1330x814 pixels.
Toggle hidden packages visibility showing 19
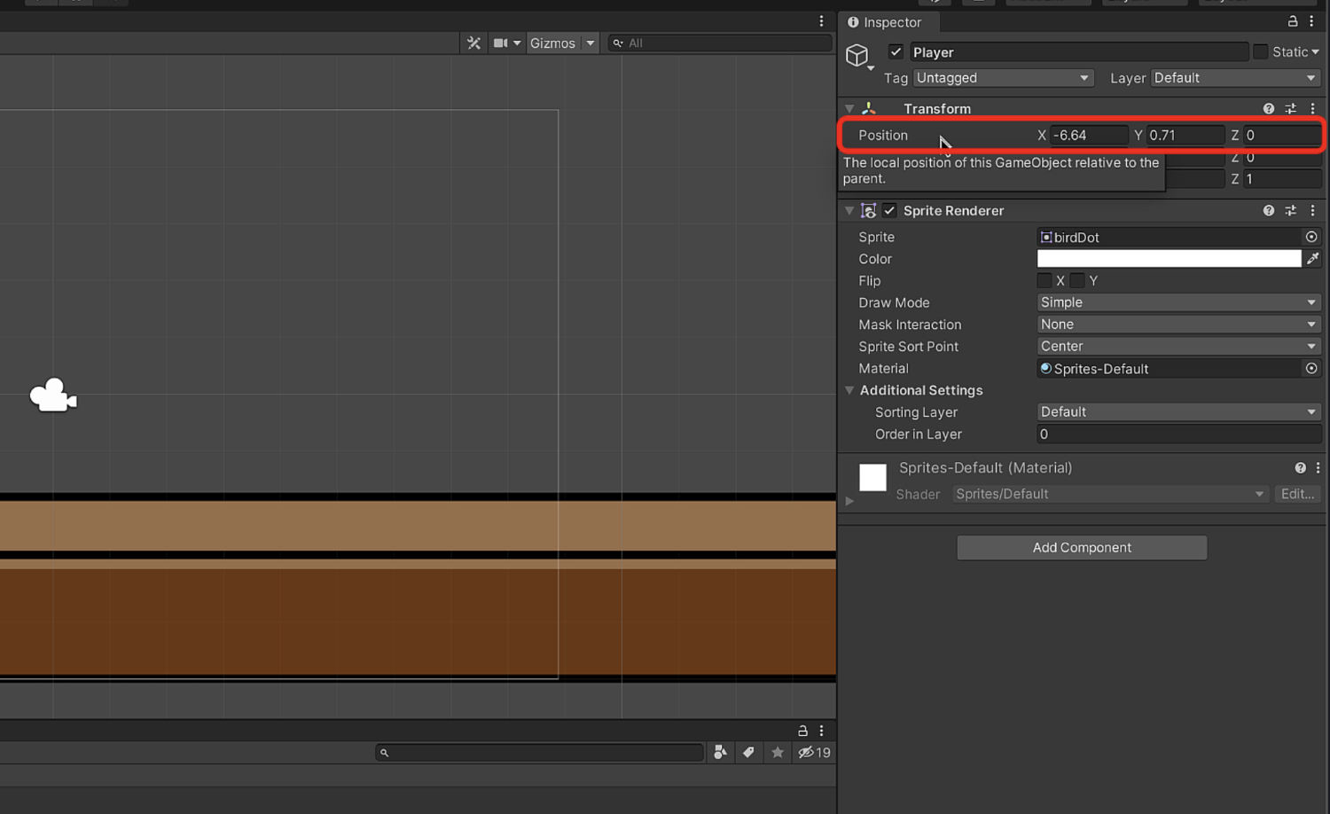[x=814, y=752]
